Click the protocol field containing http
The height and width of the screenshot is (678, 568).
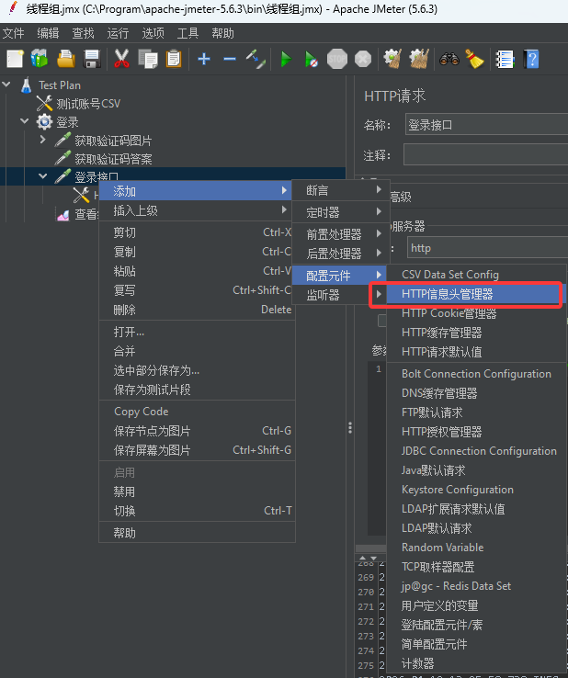(x=487, y=248)
